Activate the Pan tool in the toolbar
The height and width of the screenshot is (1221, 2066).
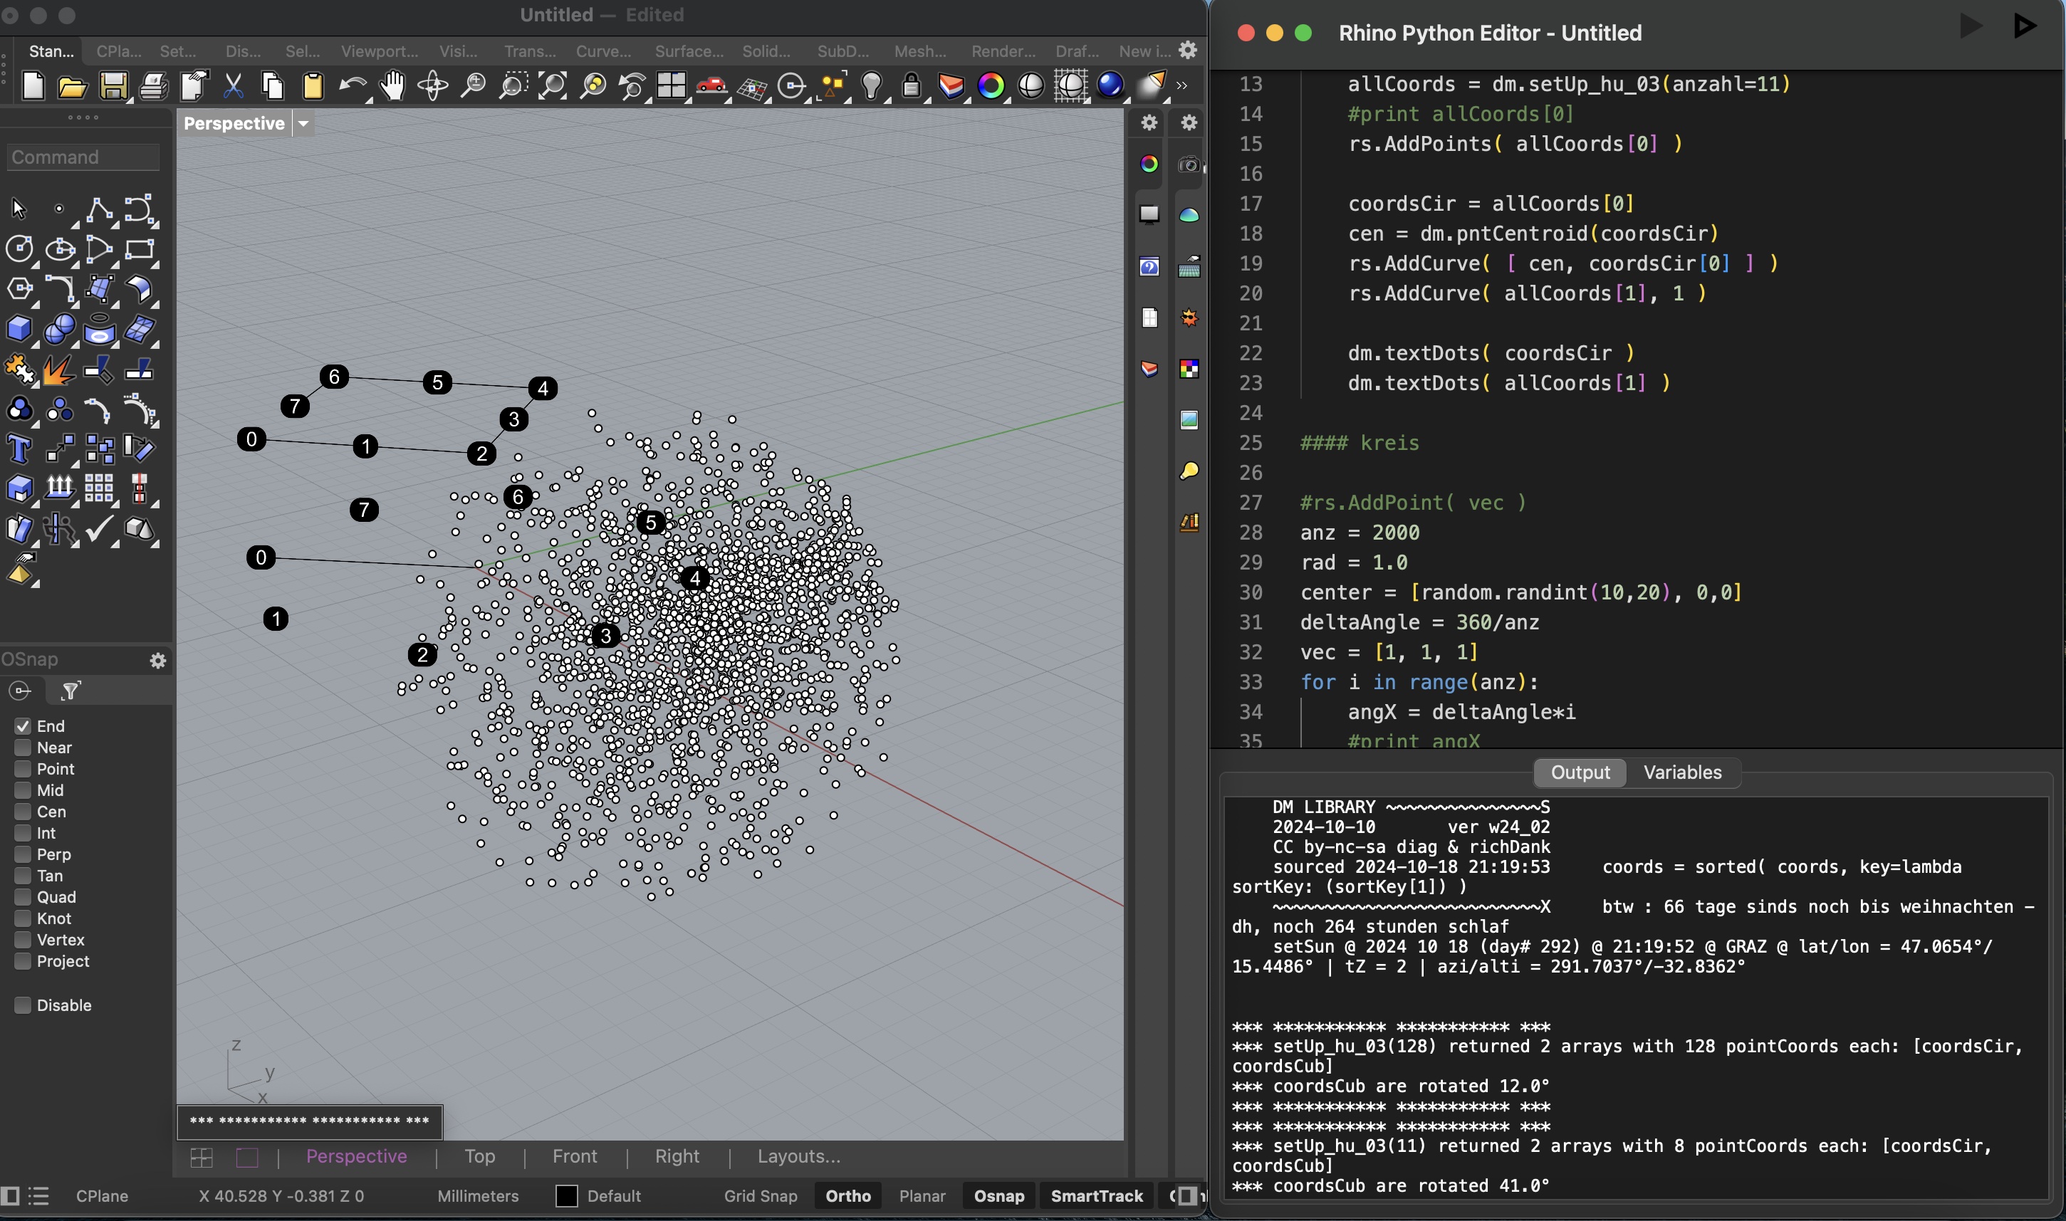coord(393,85)
